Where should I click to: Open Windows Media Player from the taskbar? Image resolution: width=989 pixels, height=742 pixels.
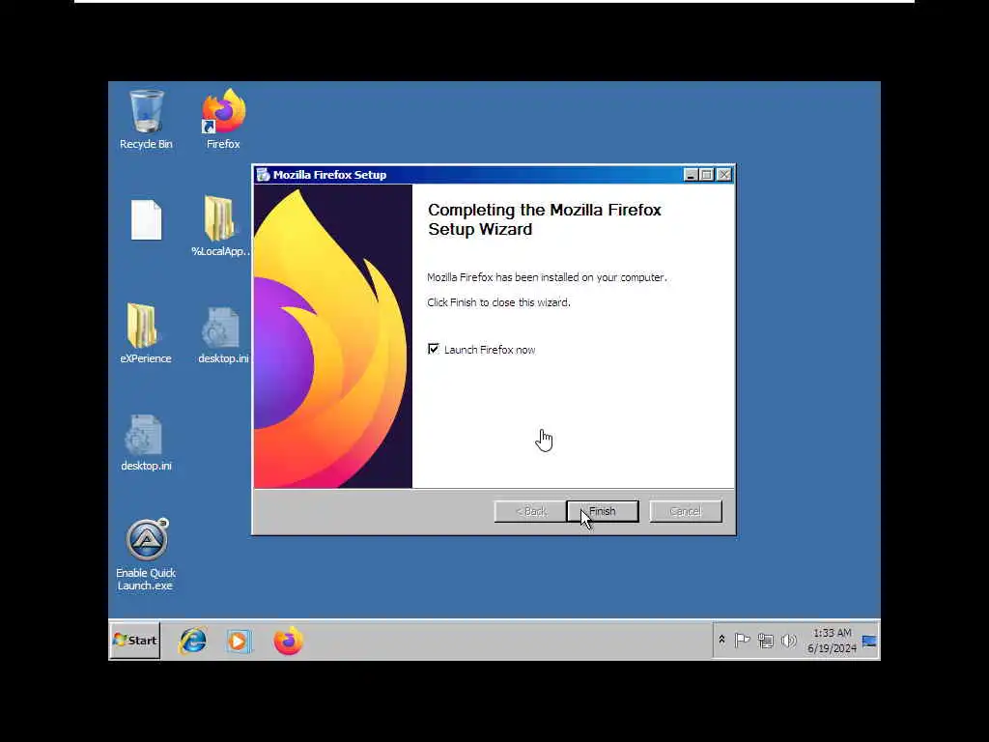[x=239, y=642]
